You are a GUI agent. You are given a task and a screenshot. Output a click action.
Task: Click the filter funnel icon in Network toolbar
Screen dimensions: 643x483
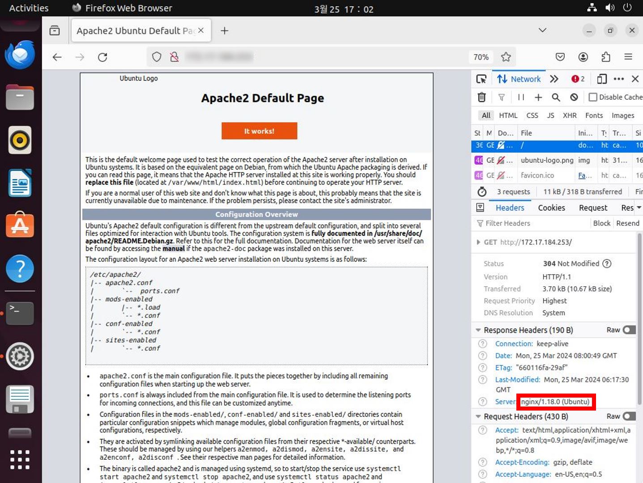(x=502, y=97)
